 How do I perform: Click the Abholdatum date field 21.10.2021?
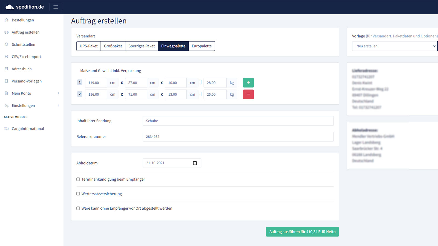click(172, 163)
